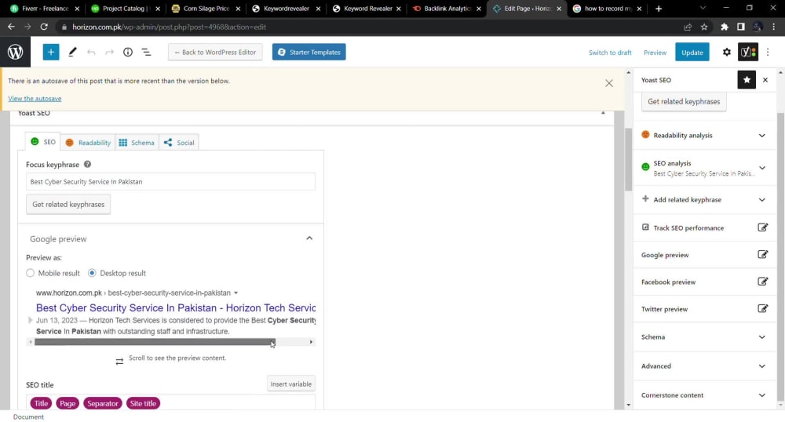Click the Document breadcrumb
The height and width of the screenshot is (422, 785).
[28, 417]
